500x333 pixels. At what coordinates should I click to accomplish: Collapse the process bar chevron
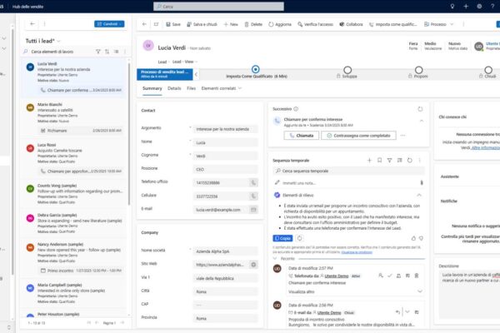click(196, 74)
